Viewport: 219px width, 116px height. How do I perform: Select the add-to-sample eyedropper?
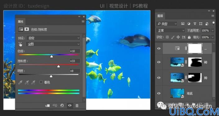tap(27, 83)
